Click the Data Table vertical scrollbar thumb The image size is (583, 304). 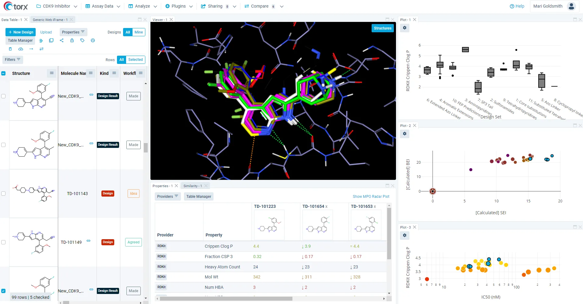[x=146, y=148]
